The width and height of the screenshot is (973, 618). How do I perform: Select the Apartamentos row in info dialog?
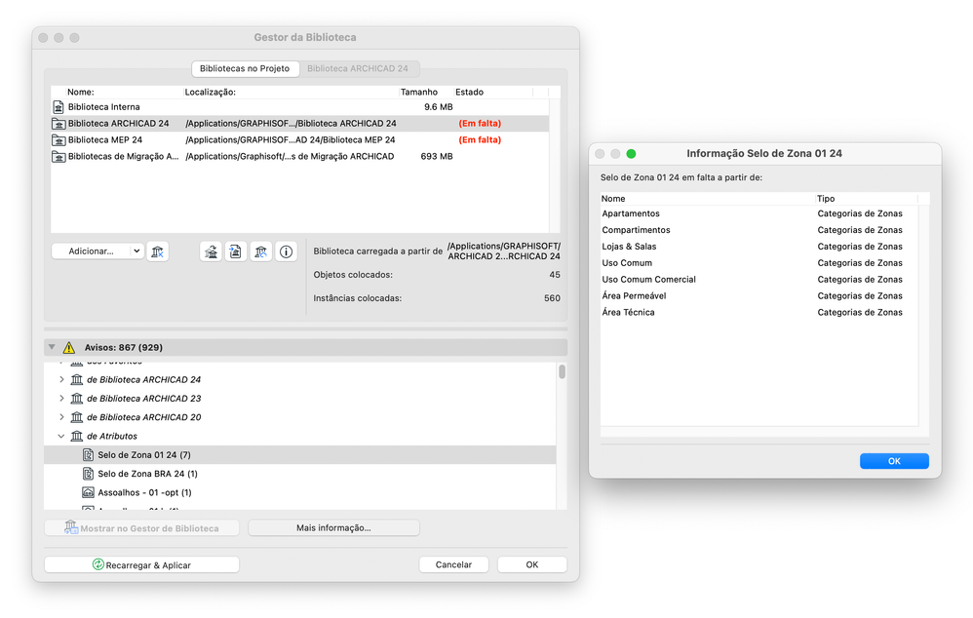point(759,213)
